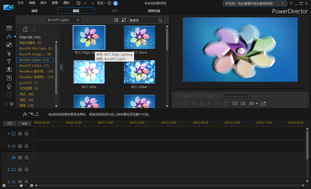Collapse the tag panel with left chevron
The height and width of the screenshot is (189, 311).
tap(61, 67)
